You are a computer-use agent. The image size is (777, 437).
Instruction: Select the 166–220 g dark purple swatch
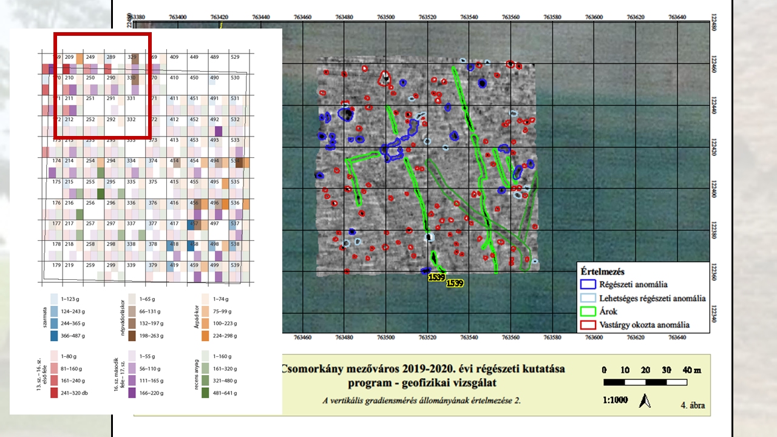point(131,393)
